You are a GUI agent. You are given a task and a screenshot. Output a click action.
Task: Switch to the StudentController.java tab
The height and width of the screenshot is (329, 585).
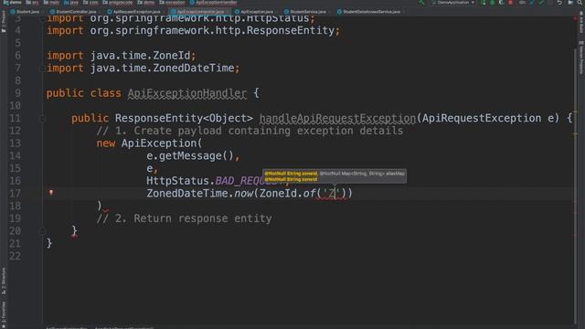[x=74, y=12]
